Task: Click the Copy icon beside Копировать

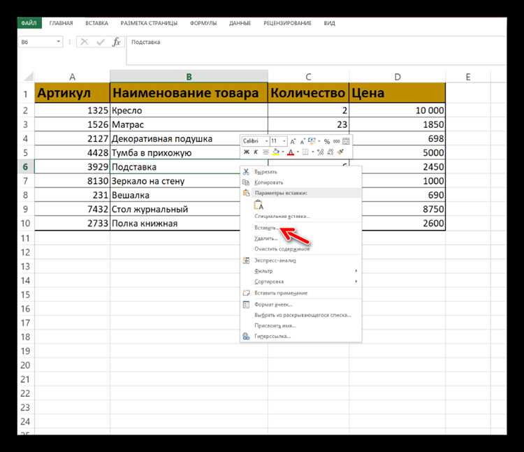Action: [246, 182]
